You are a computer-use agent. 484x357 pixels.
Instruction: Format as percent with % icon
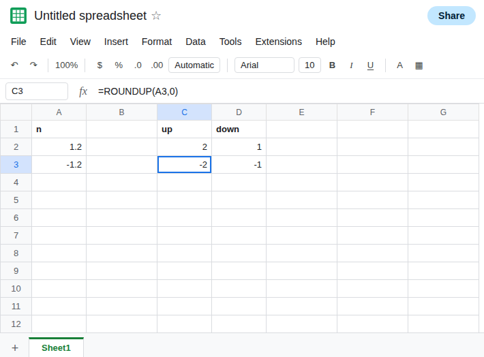pyautogui.click(x=119, y=65)
